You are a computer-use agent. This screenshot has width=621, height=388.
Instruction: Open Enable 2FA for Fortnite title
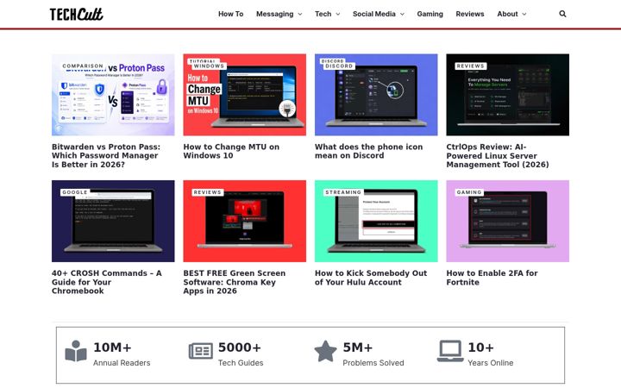(492, 278)
